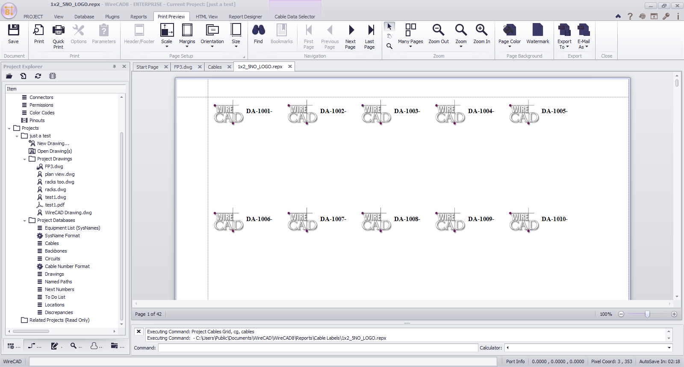
Task: Select test1.pdf in the tree
Action: (x=55, y=205)
